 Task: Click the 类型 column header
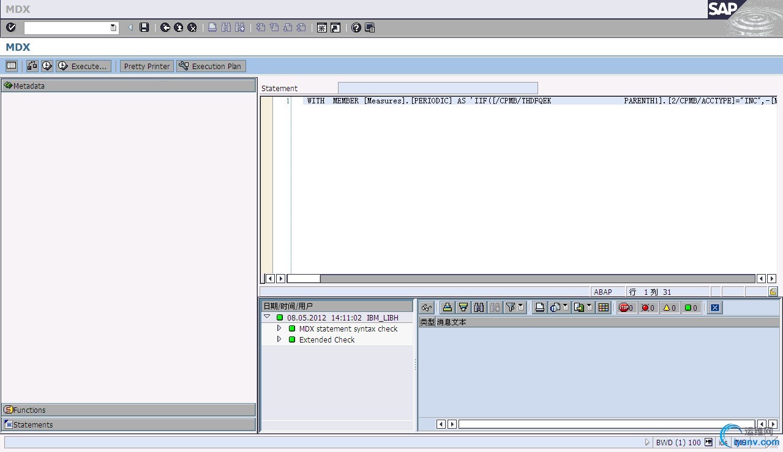point(427,322)
